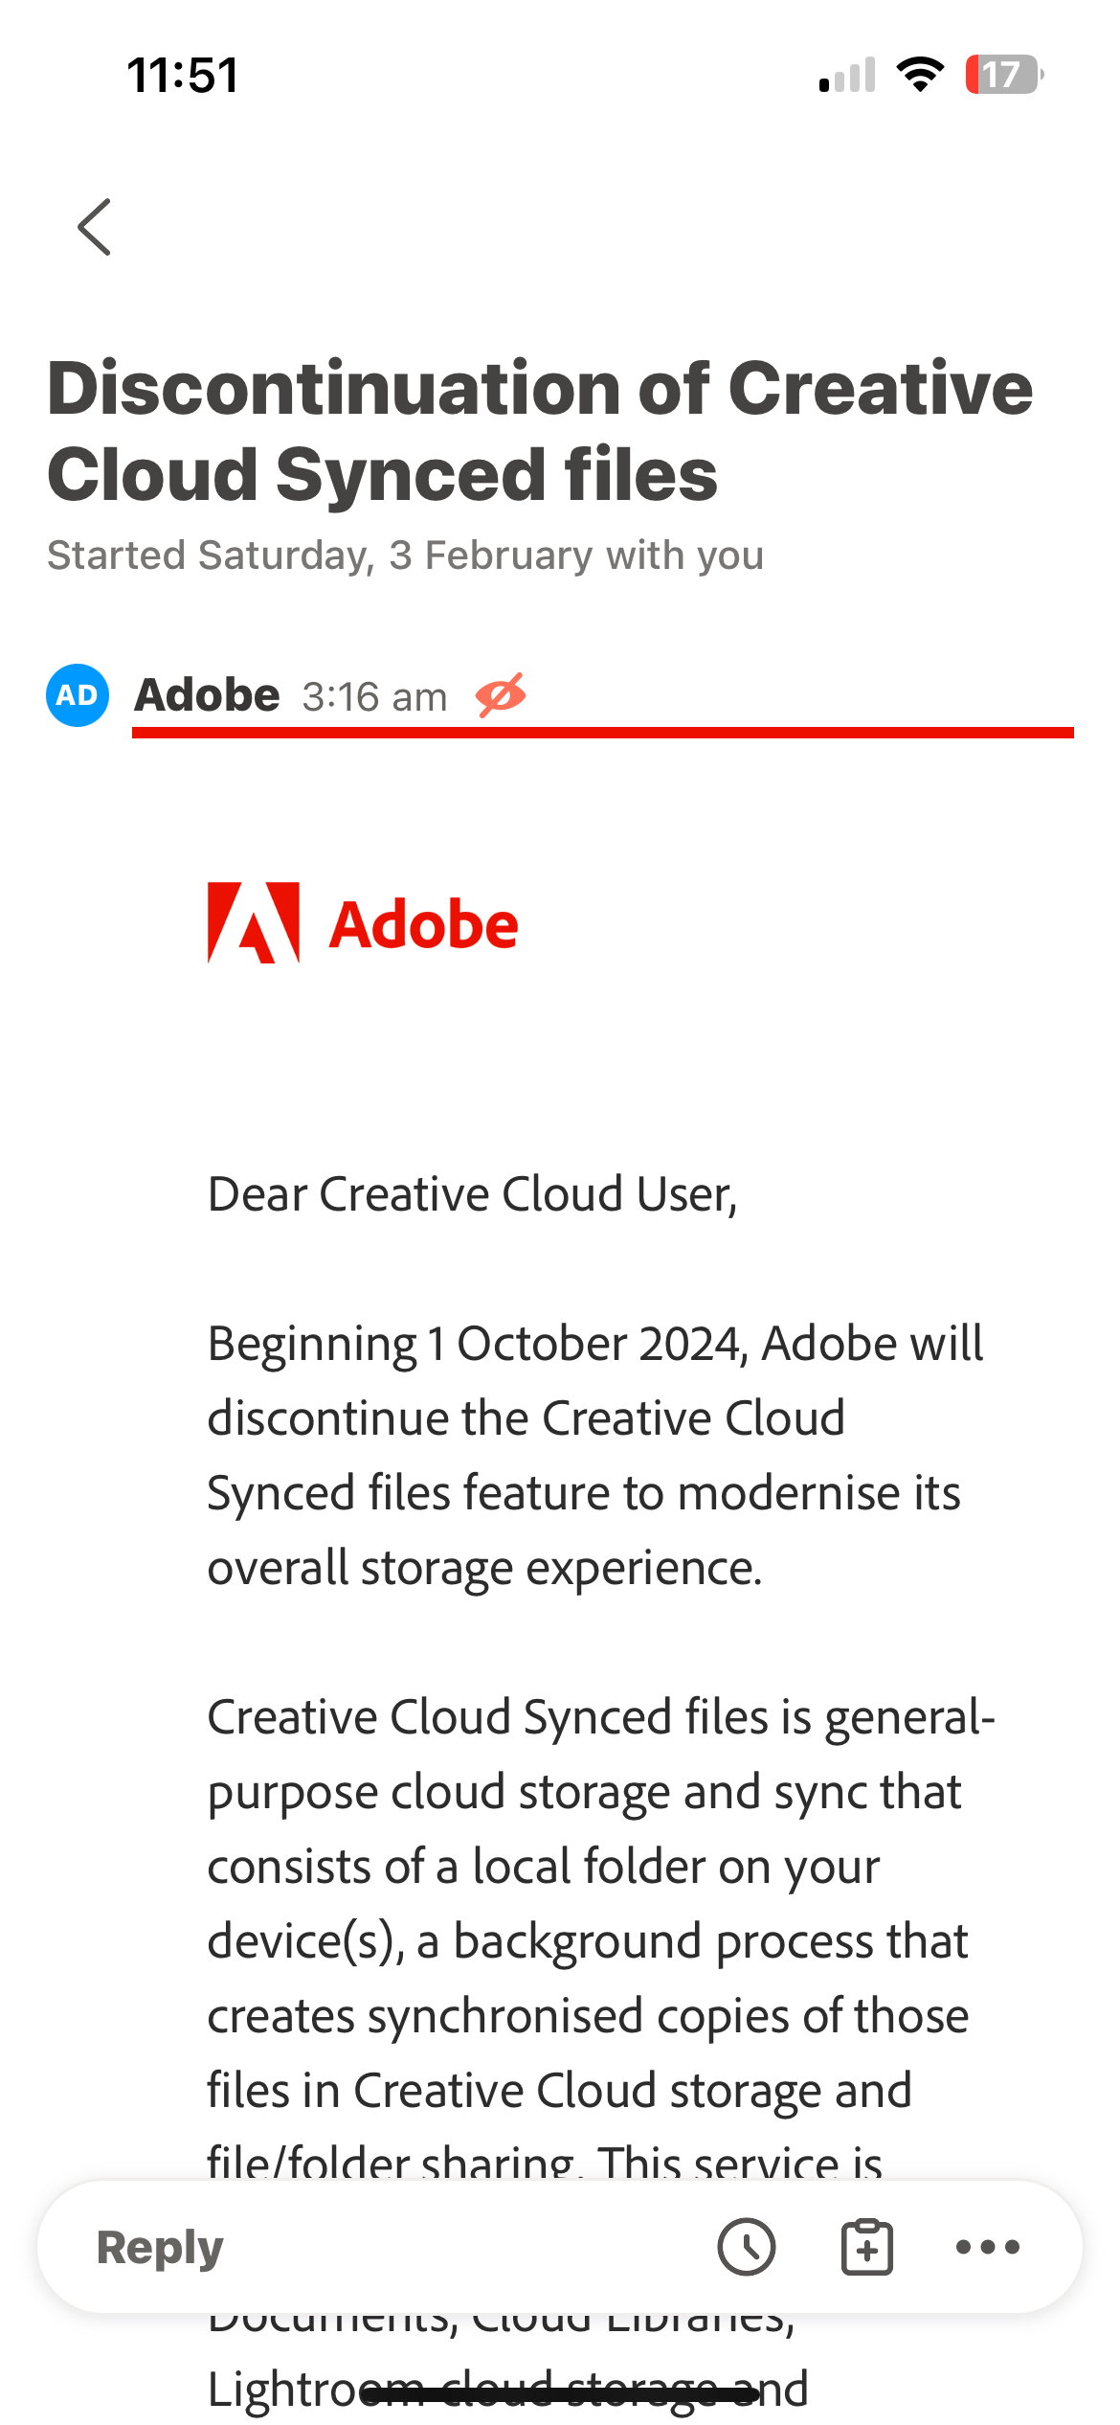The image size is (1120, 2425).
Task: Tap the 'Started Saturday, 3 February' line
Action: pyautogui.click(x=406, y=555)
